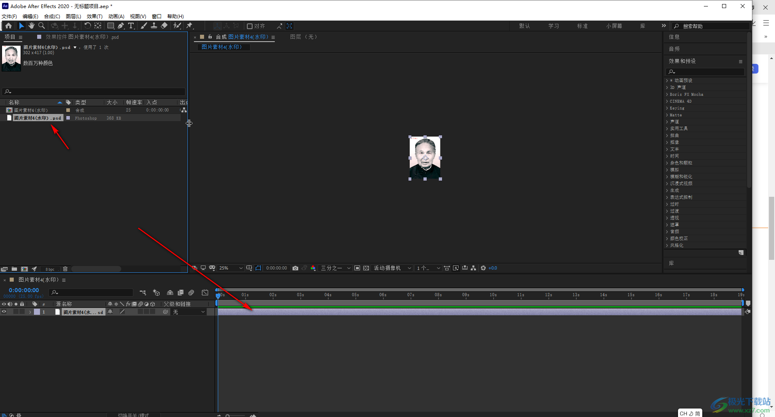The image size is (775, 417).
Task: Click the 8 bpc color depth button
Action: (50, 270)
